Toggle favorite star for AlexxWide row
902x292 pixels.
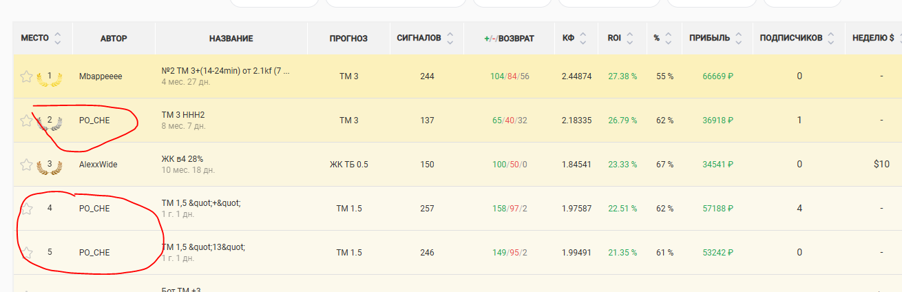point(26,165)
